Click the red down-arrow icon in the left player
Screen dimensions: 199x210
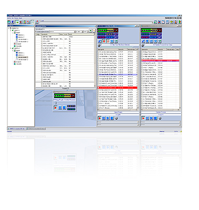click(104, 41)
